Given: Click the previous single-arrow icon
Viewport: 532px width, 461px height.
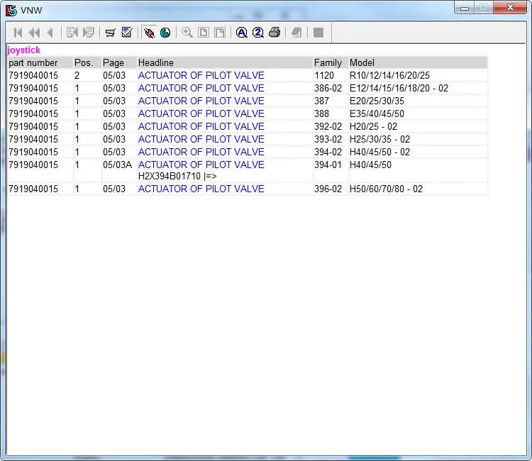Looking at the screenshot, I should [50, 33].
